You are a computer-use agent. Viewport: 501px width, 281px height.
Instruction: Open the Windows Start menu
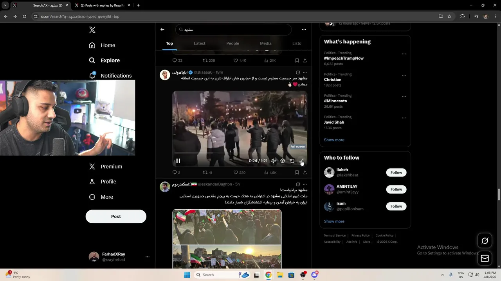(x=187, y=275)
